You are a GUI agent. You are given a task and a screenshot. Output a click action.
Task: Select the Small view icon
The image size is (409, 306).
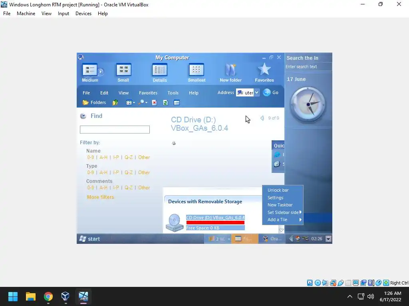[123, 73]
